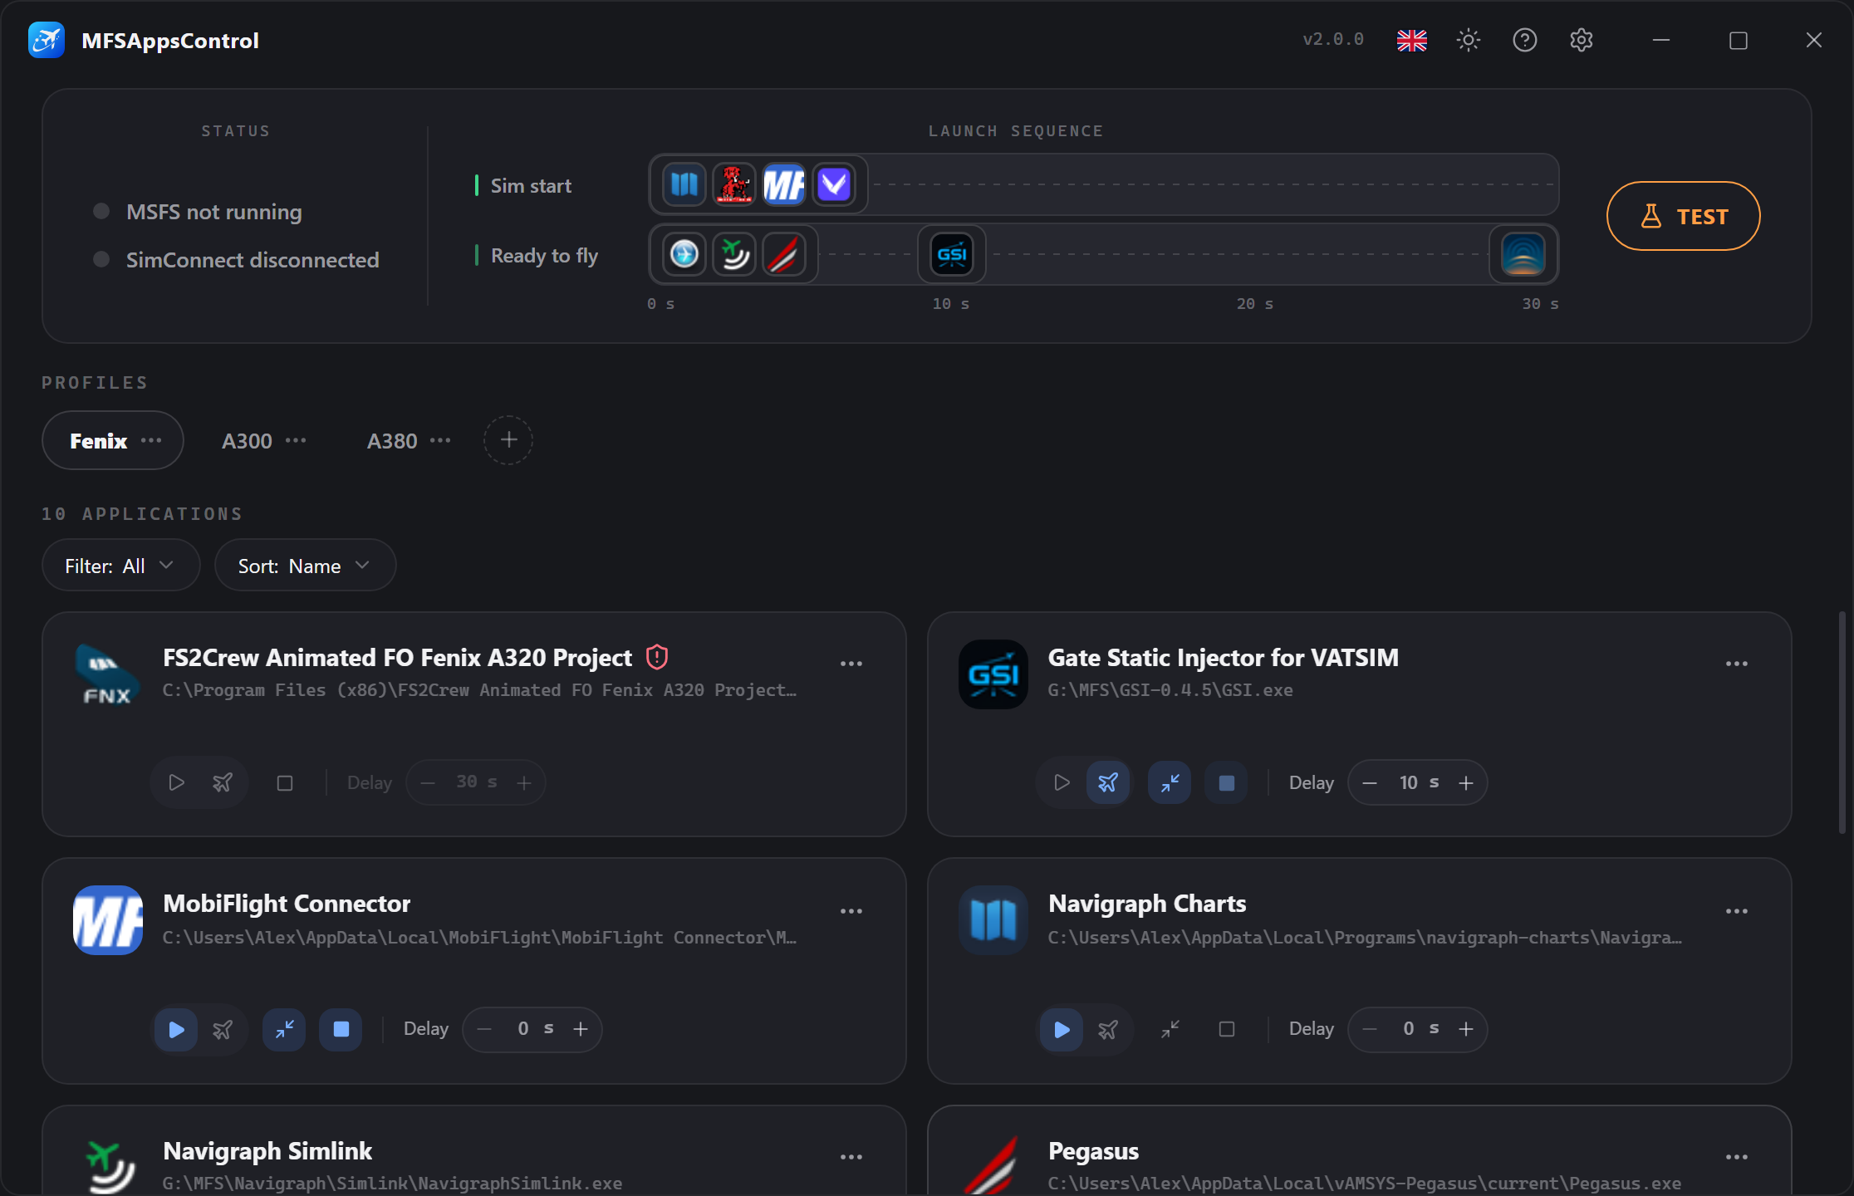Viewport: 1854px width, 1196px height.
Task: Switch to the A380 profile
Action: pos(392,441)
